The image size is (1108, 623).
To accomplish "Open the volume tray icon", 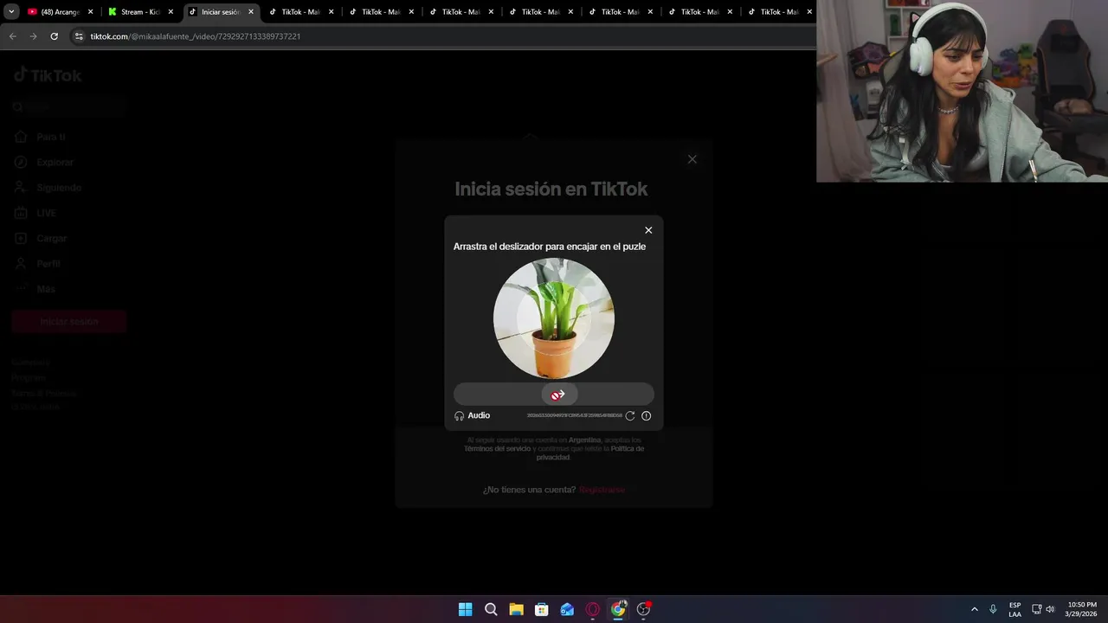I will point(1050,609).
